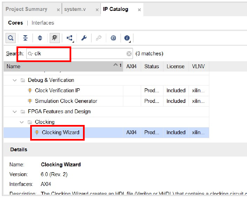Click the Collapse All toolbar icon
This screenshot has height=201, width=247.
pyautogui.click(x=25, y=38)
